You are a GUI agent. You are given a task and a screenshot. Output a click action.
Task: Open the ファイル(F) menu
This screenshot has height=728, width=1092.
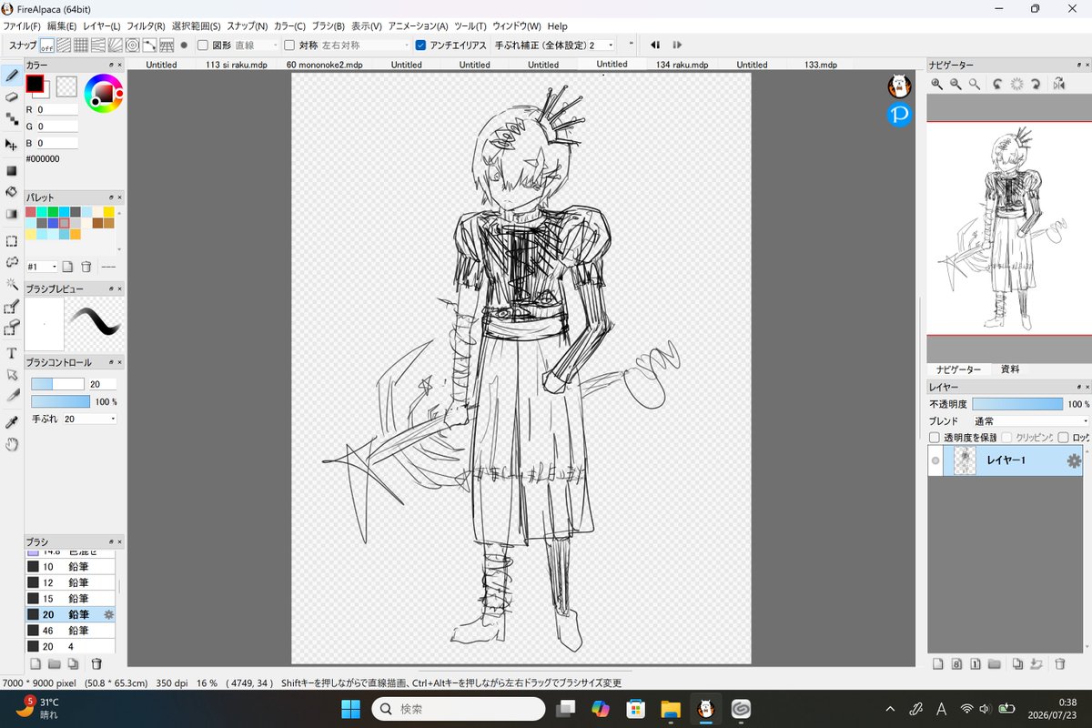tap(22, 26)
